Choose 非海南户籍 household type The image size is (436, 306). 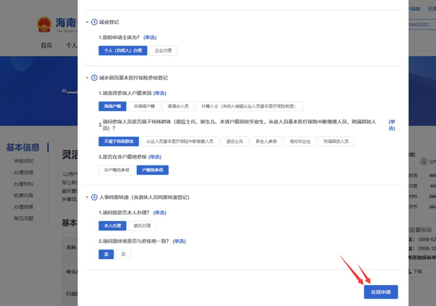144,106
